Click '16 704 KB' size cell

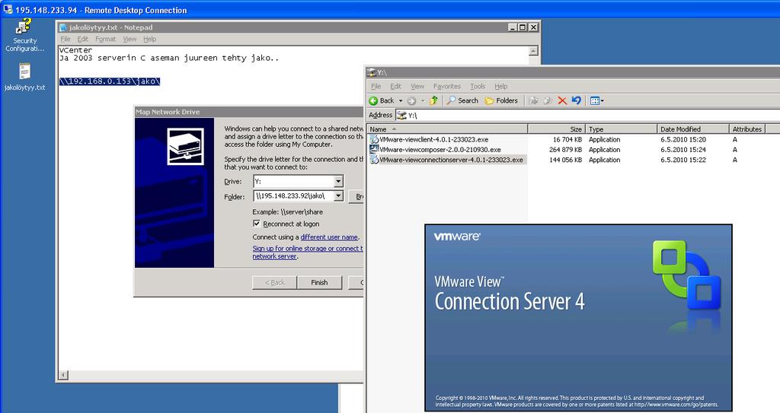point(567,140)
